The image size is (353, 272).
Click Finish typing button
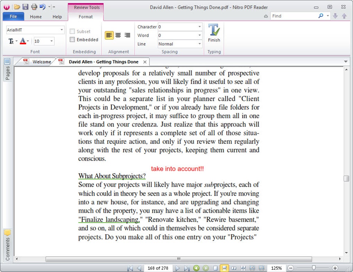click(214, 33)
